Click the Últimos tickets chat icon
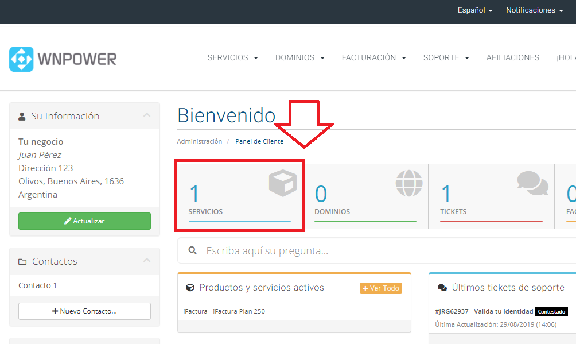The image size is (576, 344). (x=442, y=288)
